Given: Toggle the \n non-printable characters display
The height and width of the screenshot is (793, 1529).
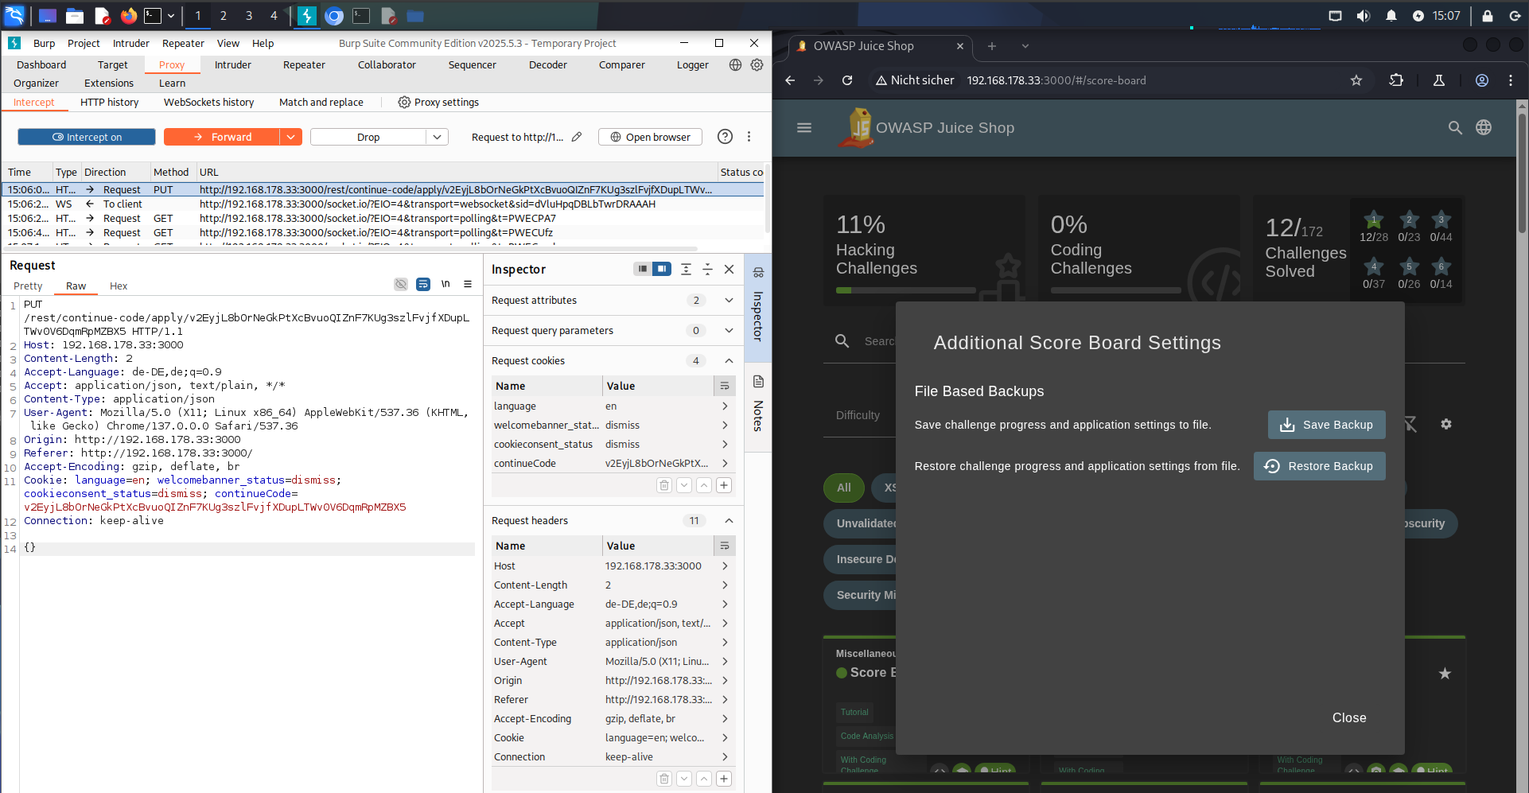Looking at the screenshot, I should (x=445, y=284).
